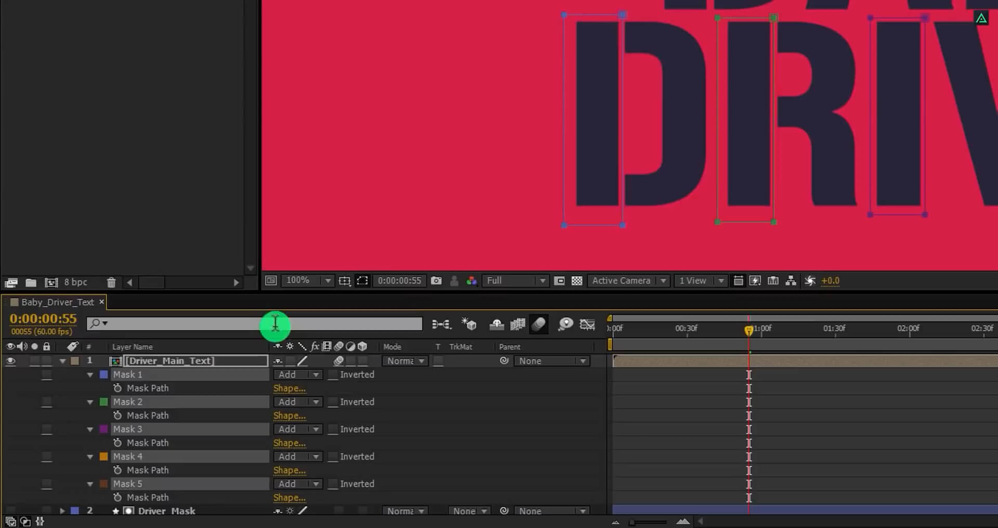This screenshot has width=998, height=528.
Task: Click viewer timecode 0:00:00:55 button
Action: (399, 281)
